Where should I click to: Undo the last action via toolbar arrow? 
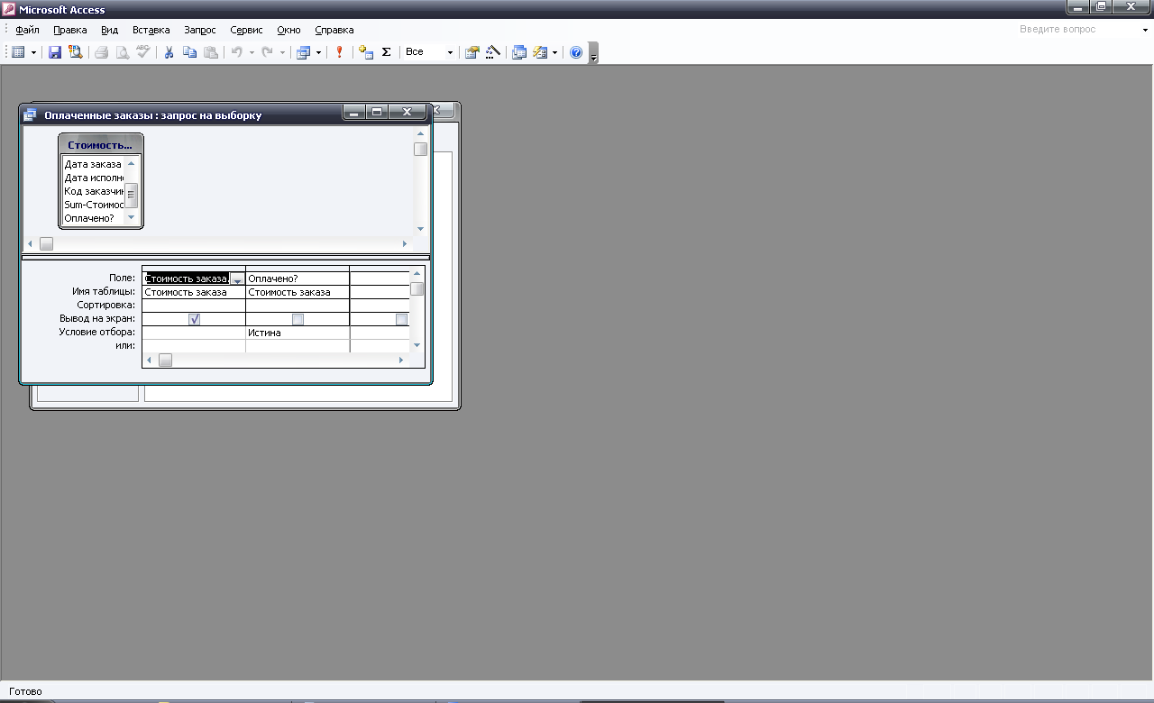[x=237, y=52]
